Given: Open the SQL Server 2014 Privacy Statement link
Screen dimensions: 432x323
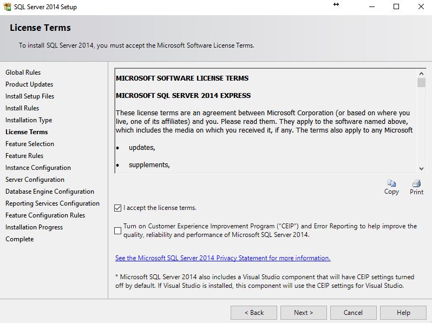Looking at the screenshot, I should (x=222, y=258).
